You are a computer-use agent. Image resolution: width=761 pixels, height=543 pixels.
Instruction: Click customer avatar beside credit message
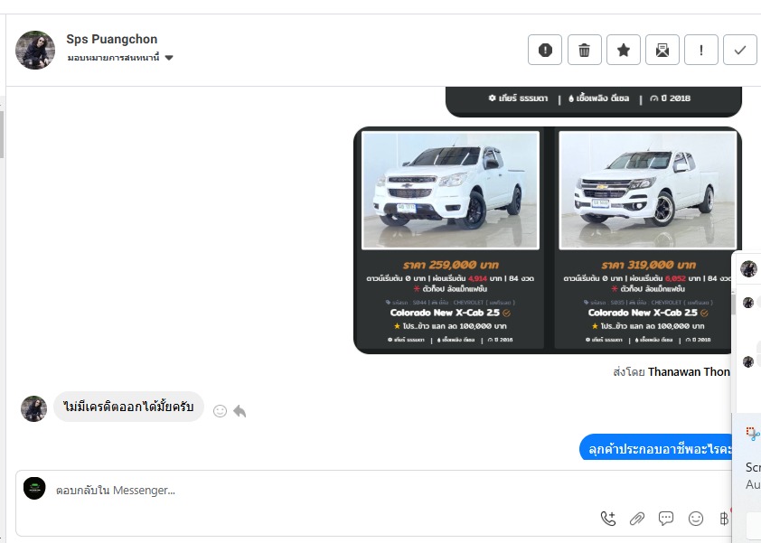(x=34, y=408)
